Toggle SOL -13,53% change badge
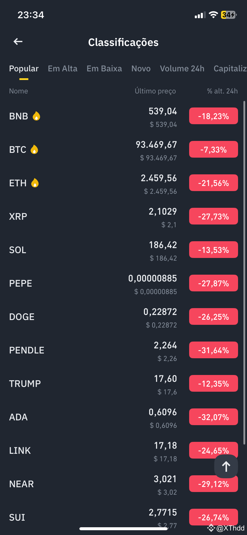The width and height of the screenshot is (247, 535). pyautogui.click(x=214, y=250)
